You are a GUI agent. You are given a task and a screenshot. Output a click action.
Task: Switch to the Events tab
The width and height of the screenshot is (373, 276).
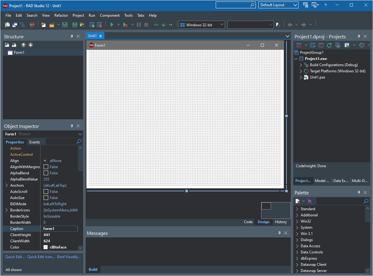(35, 142)
